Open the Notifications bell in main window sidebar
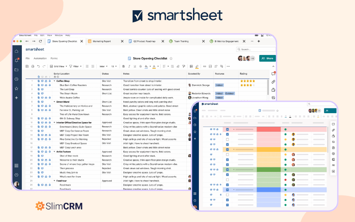 (16, 60)
